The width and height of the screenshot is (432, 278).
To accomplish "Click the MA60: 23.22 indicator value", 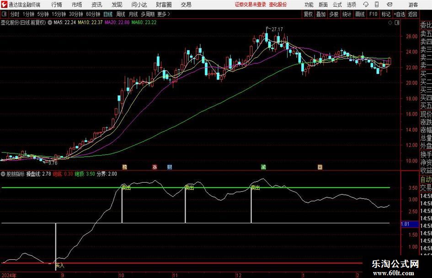I will click(144, 22).
